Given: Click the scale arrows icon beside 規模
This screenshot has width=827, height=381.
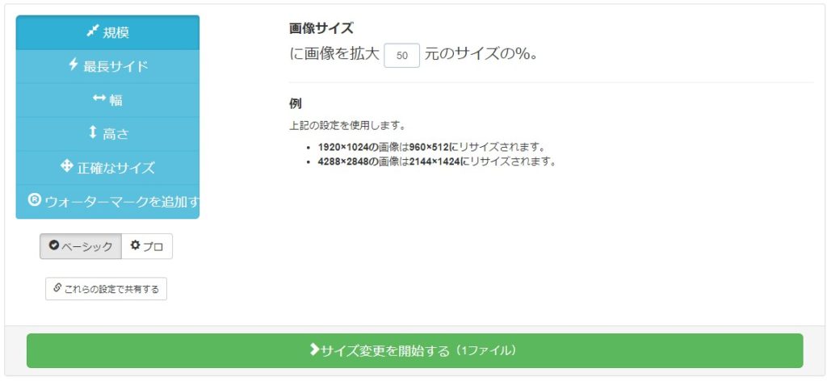Looking at the screenshot, I should (92, 31).
